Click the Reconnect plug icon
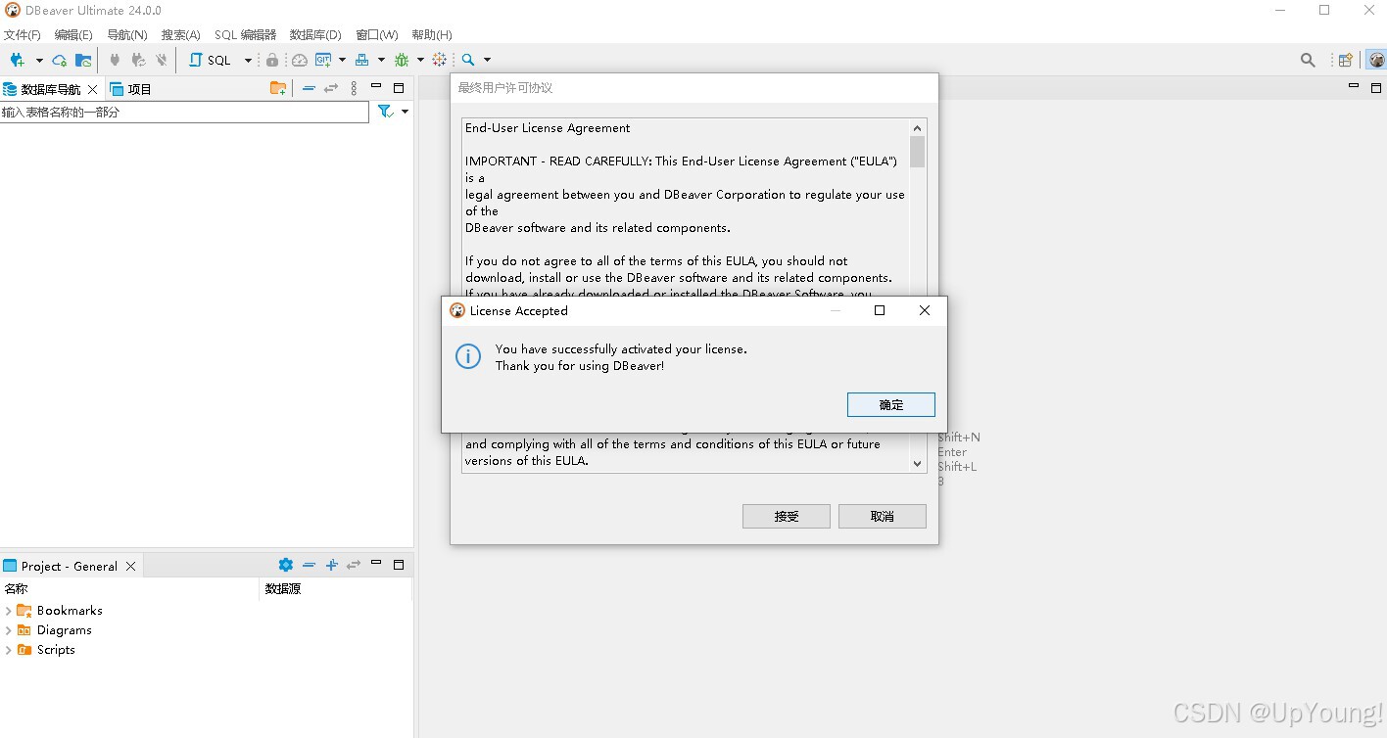 tap(138, 60)
